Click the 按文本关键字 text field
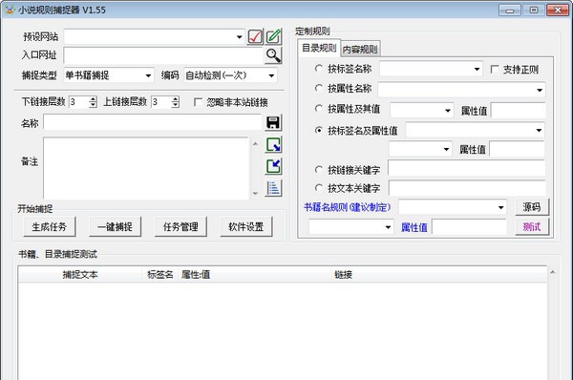 click(467, 188)
